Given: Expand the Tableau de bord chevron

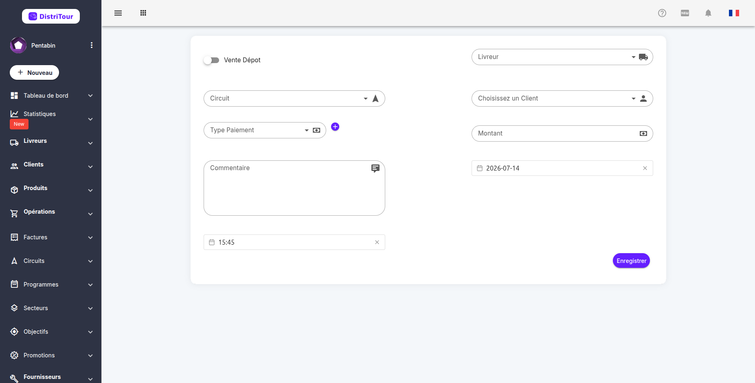Looking at the screenshot, I should (x=90, y=96).
